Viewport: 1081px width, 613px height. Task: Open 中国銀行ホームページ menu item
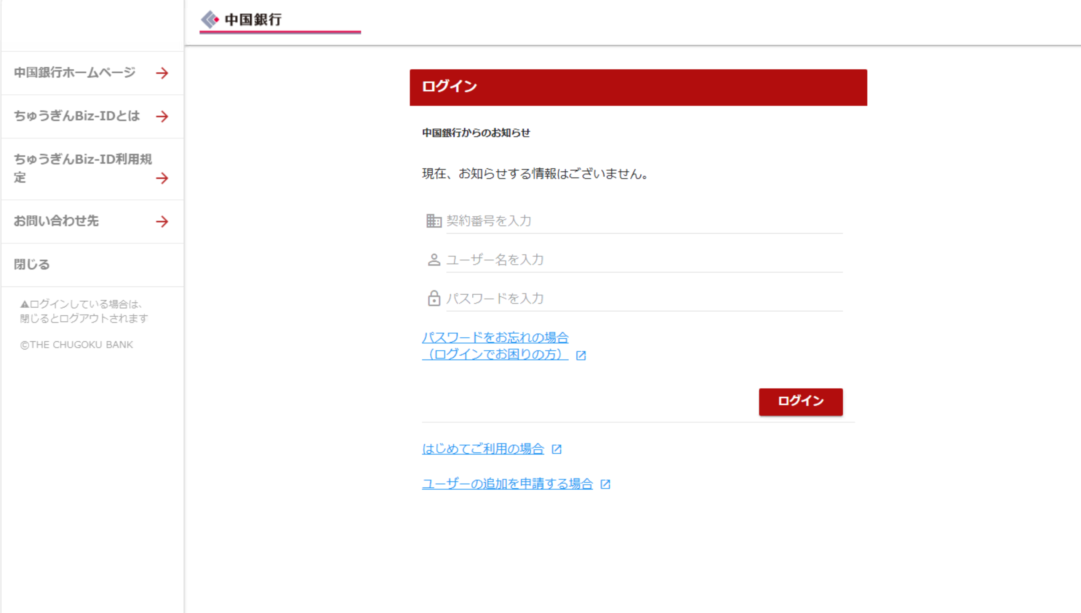pos(92,73)
